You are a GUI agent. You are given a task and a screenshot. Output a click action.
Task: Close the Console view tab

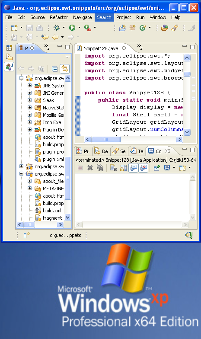[x=168, y=151]
